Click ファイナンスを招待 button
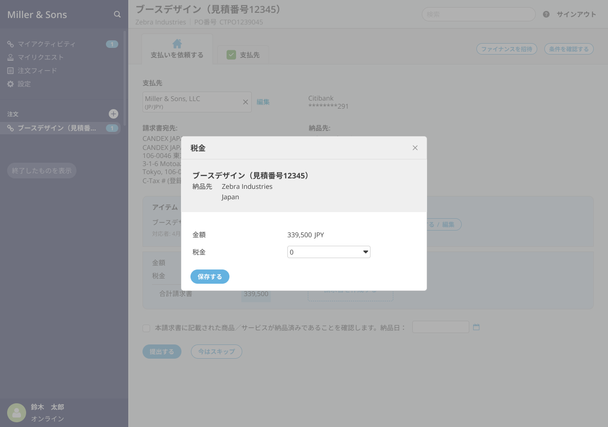This screenshot has width=608, height=427. [506, 49]
